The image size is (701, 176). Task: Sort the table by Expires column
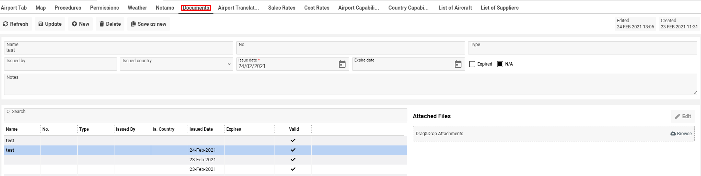(x=233, y=129)
